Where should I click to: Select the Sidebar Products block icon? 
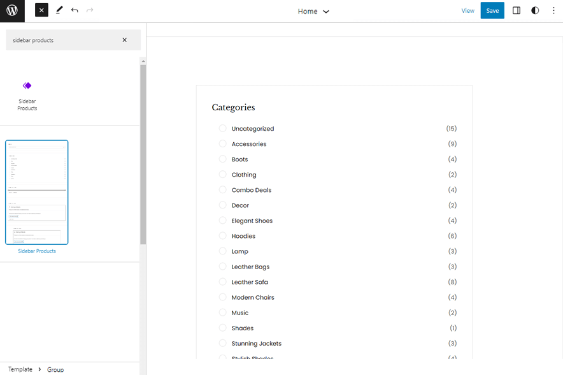coord(27,85)
